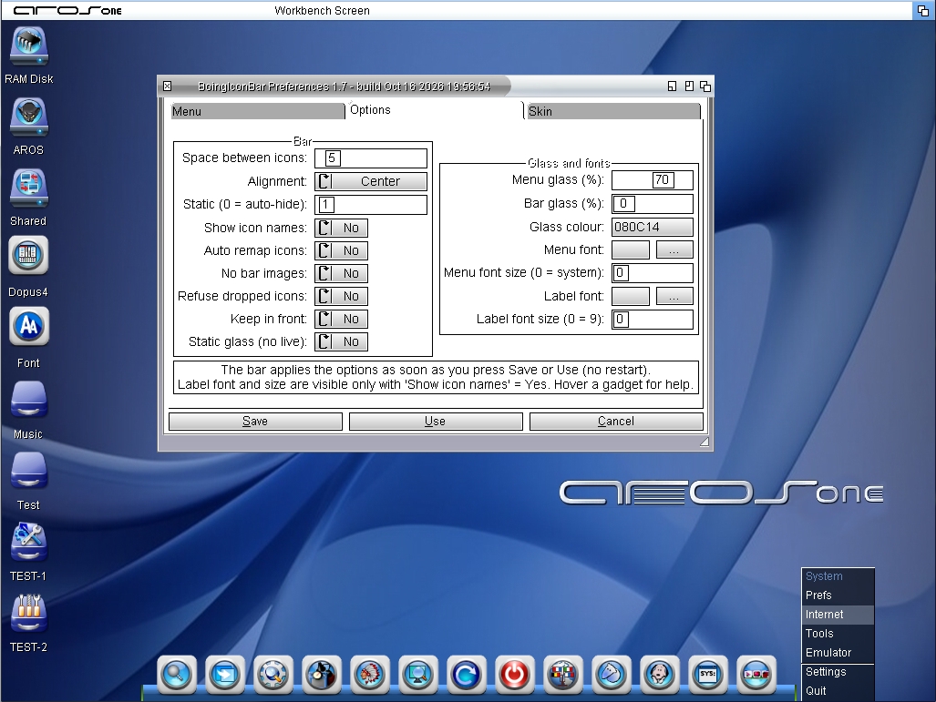Click the Glass colour 080C14 field
This screenshot has height=702, width=936.
pos(653,228)
